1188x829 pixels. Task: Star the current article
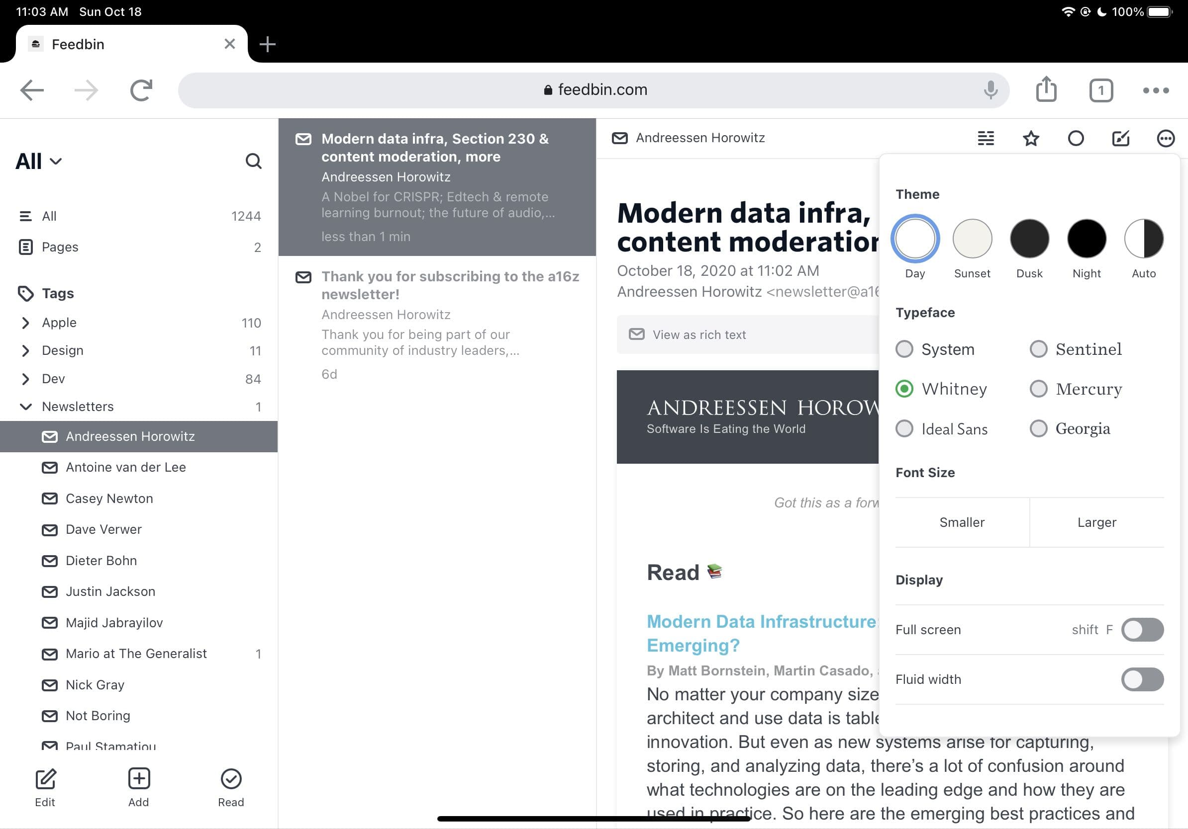click(x=1031, y=138)
